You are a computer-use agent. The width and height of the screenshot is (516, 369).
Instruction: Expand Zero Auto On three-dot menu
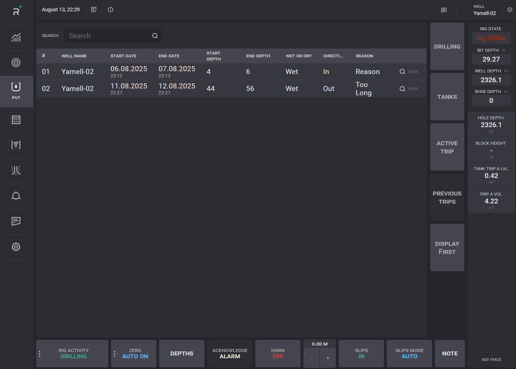115,354
